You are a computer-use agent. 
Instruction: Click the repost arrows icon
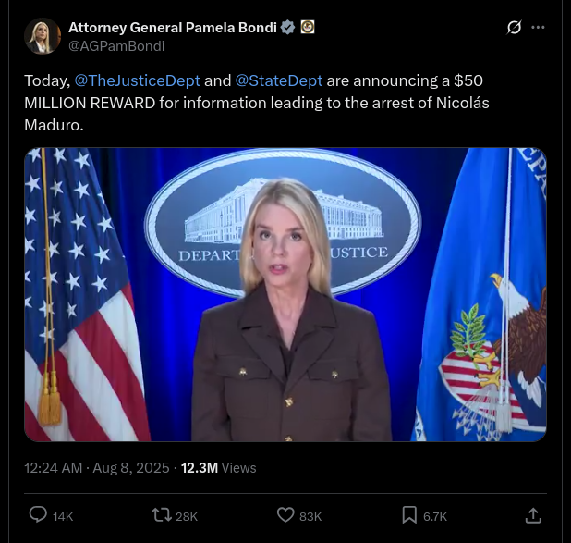(x=162, y=515)
